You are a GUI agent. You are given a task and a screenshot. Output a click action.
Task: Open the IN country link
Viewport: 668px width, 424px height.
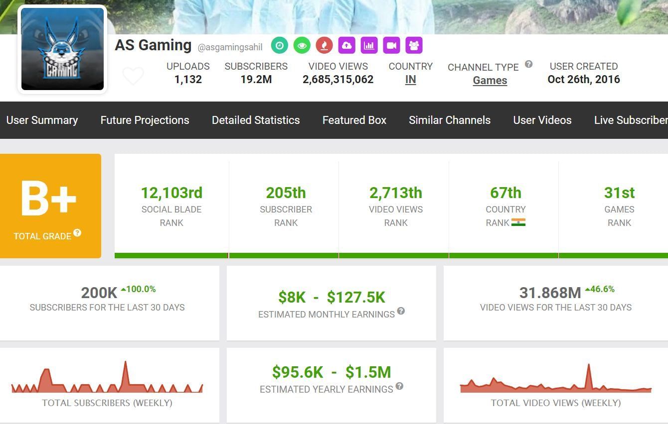pos(410,80)
